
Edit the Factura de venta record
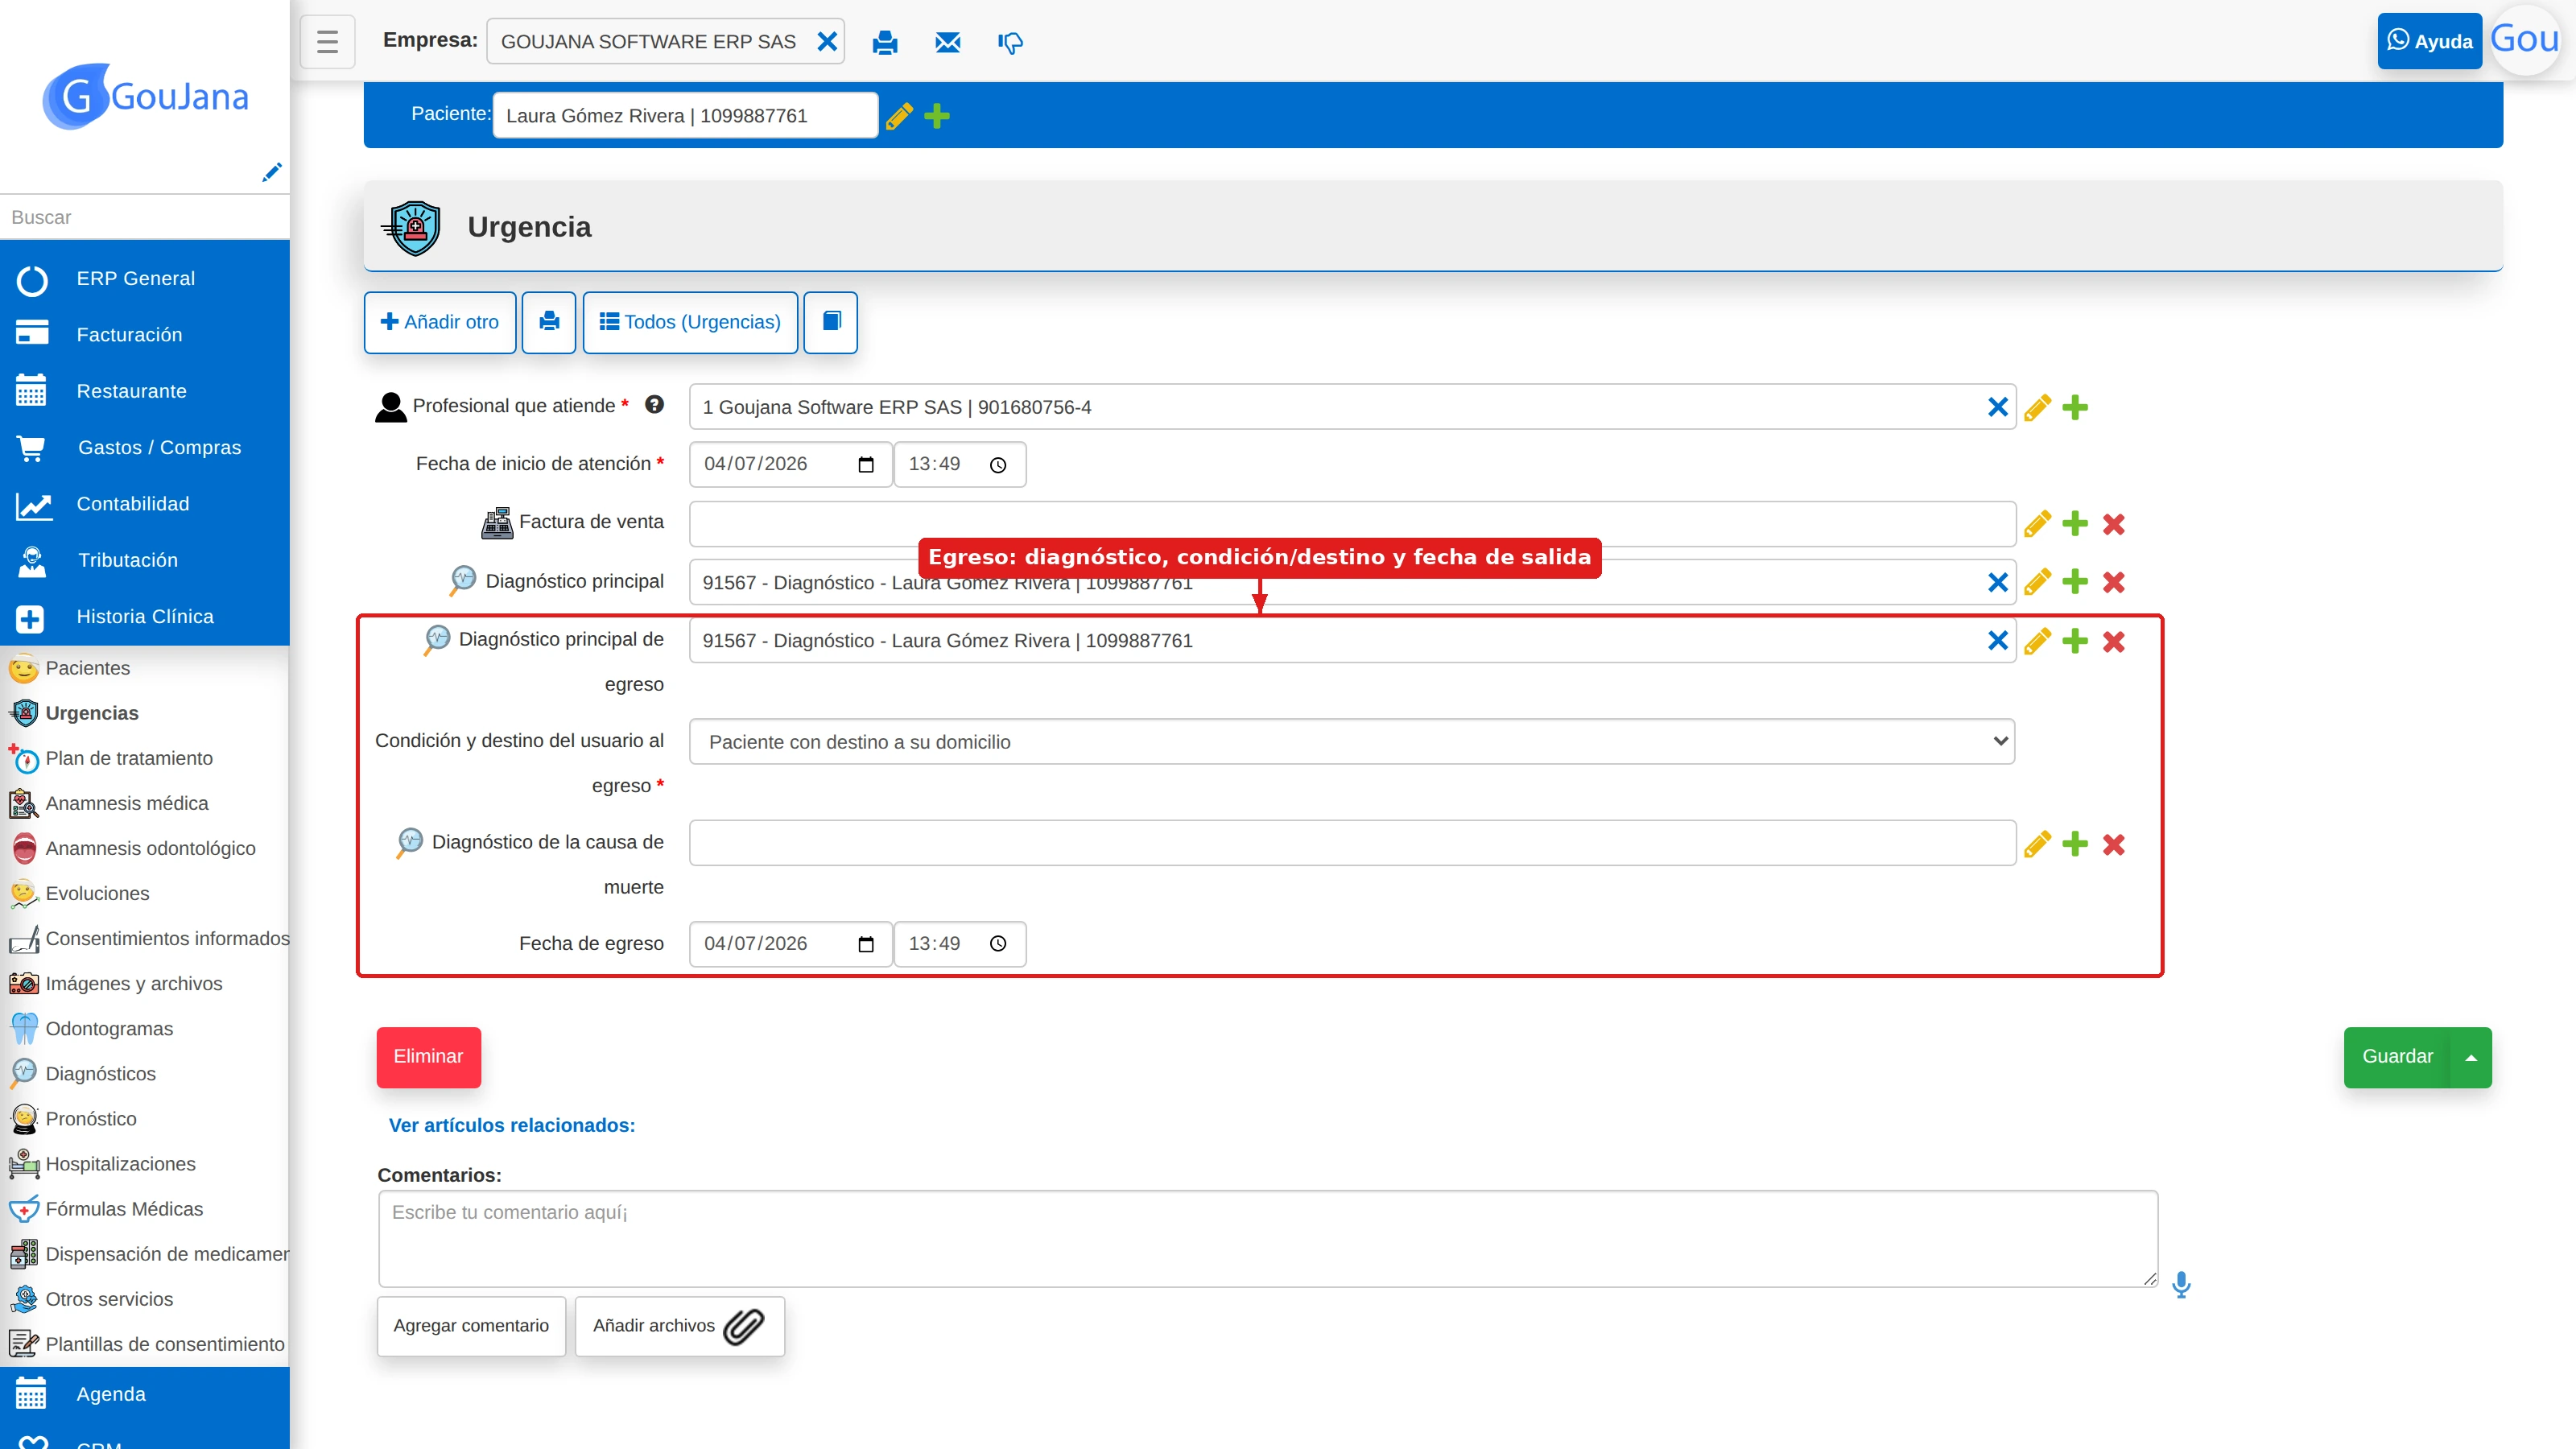coord(2037,524)
